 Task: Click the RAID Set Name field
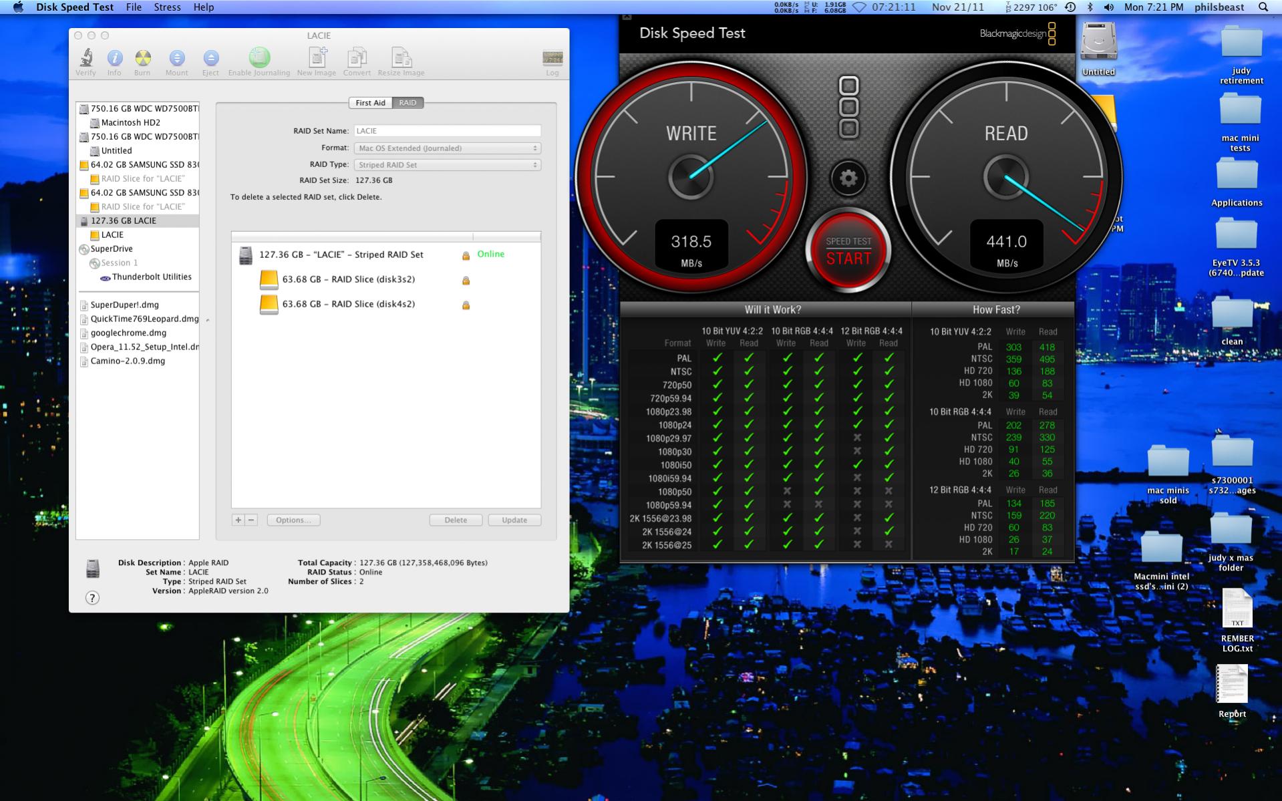(447, 131)
